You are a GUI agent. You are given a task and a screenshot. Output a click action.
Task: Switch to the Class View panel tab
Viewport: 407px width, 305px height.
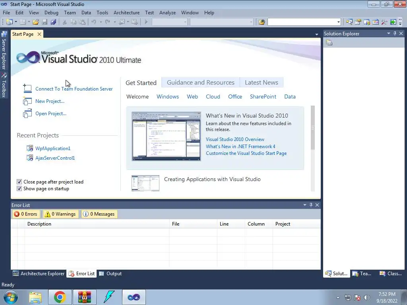click(391, 274)
